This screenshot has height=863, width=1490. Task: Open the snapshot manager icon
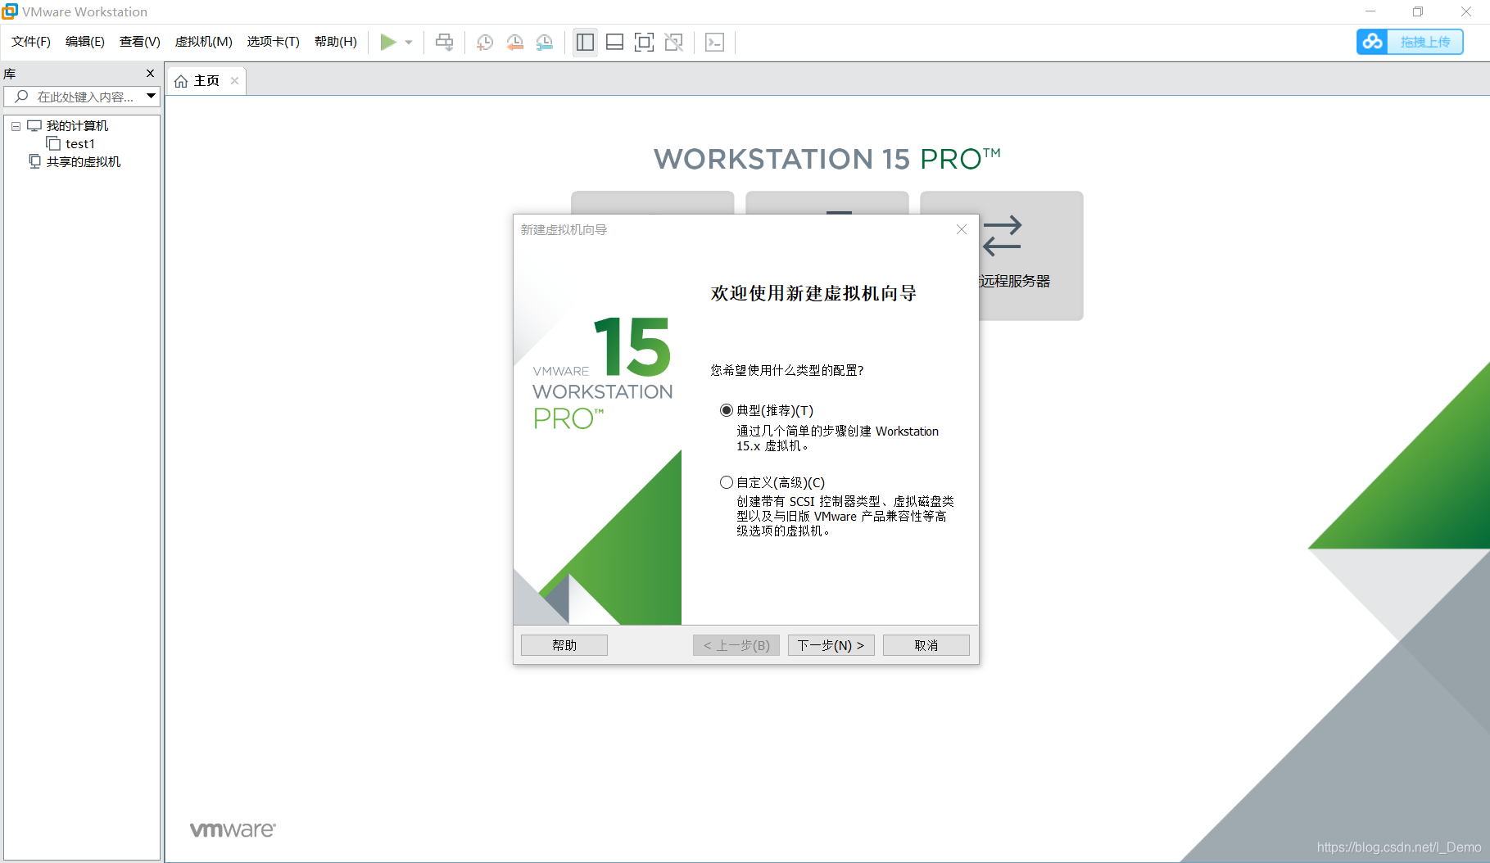click(544, 42)
